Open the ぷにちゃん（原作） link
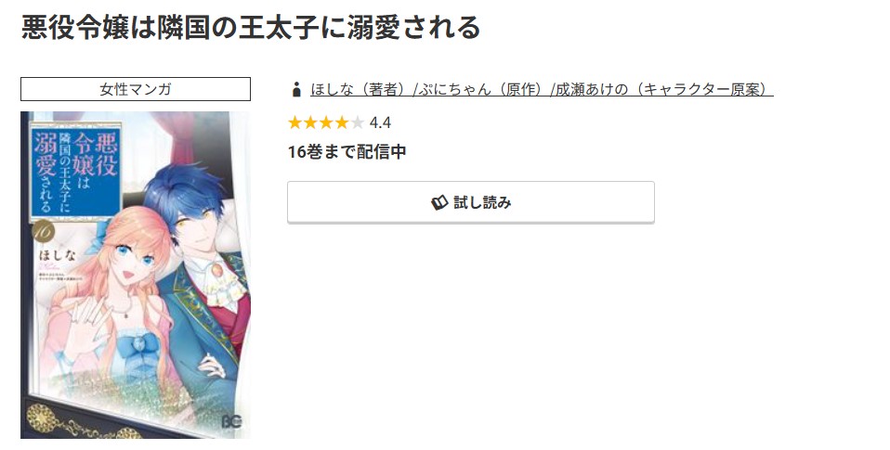The image size is (890, 450). click(482, 90)
